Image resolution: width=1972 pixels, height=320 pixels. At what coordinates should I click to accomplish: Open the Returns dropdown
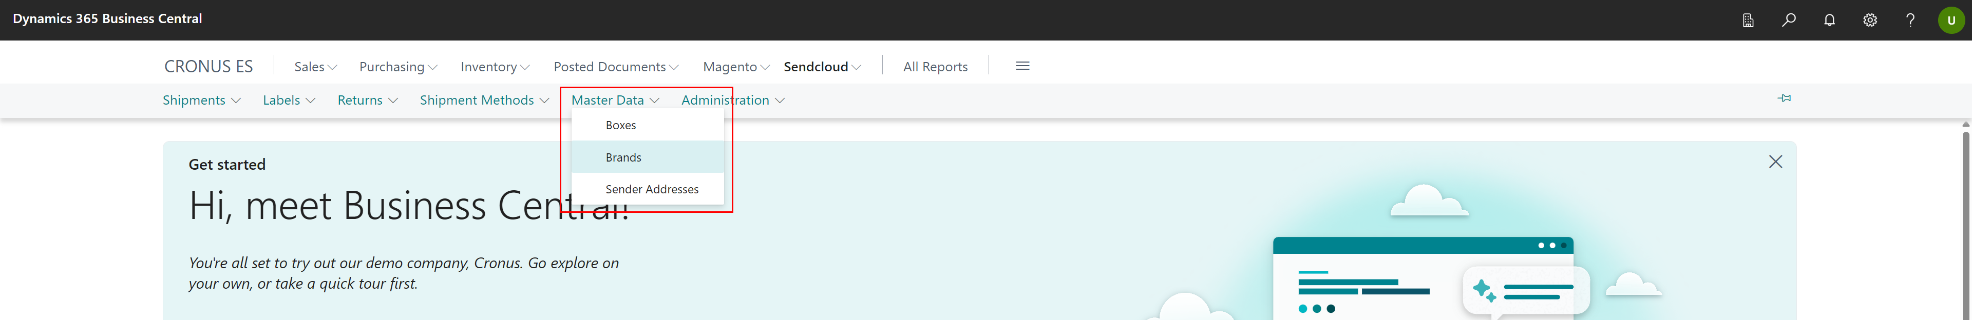coord(368,100)
